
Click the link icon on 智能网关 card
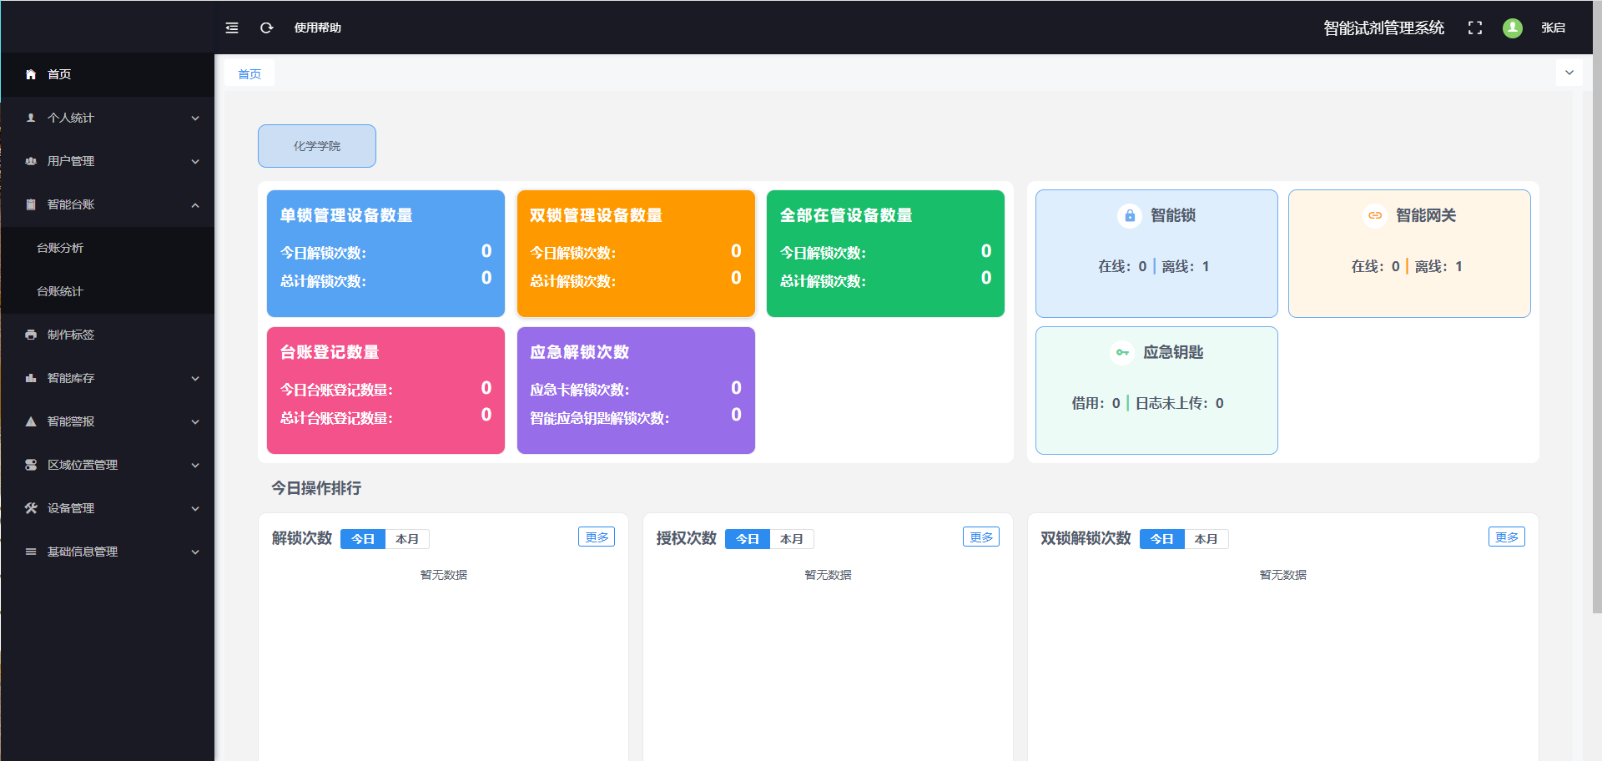[x=1374, y=215]
